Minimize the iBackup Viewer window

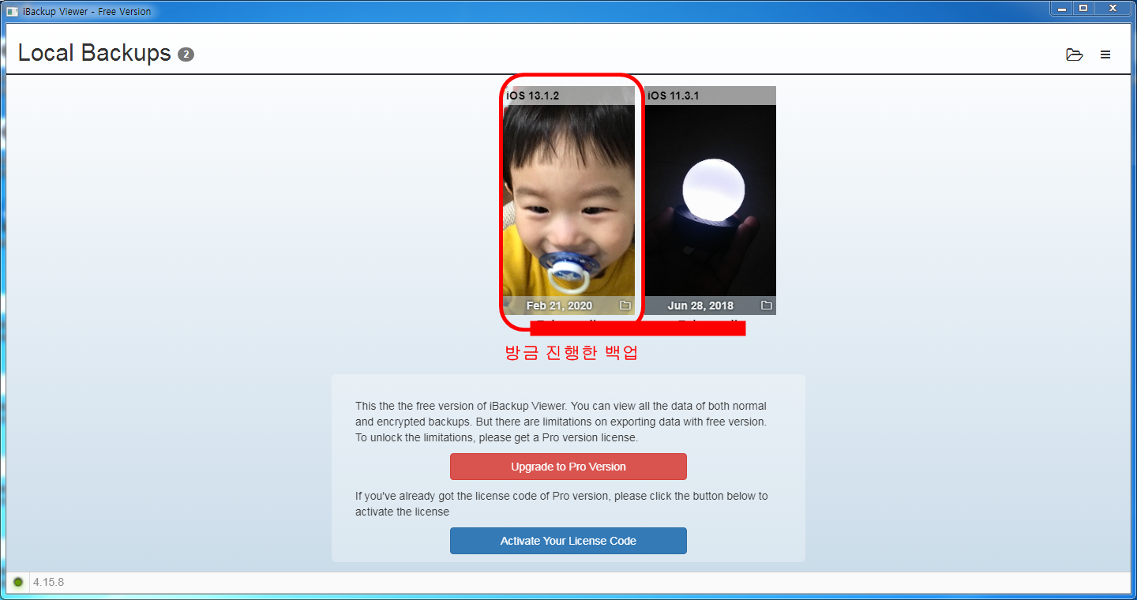tap(1061, 8)
